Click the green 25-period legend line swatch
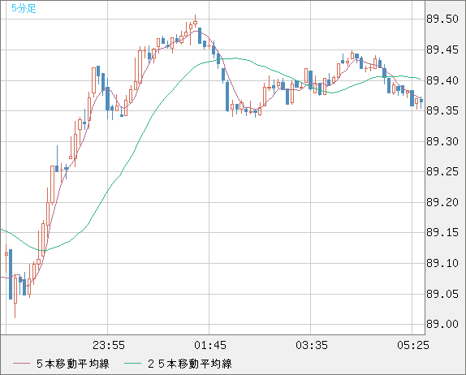Viewport: 466px width, 375px height. click(x=132, y=364)
